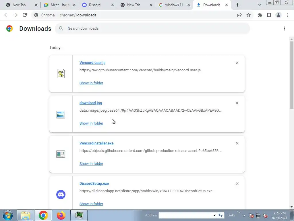Click the Search downloads field
This screenshot has width=294, height=221.
pos(152,28)
